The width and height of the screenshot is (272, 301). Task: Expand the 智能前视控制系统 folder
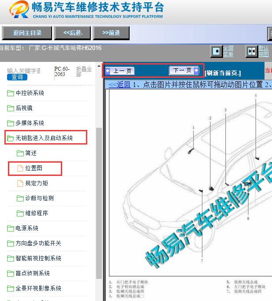coord(38,258)
